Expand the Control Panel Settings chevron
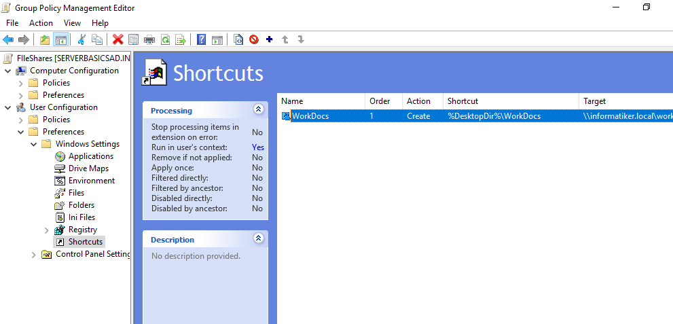The height and width of the screenshot is (324, 673). pos(34,255)
